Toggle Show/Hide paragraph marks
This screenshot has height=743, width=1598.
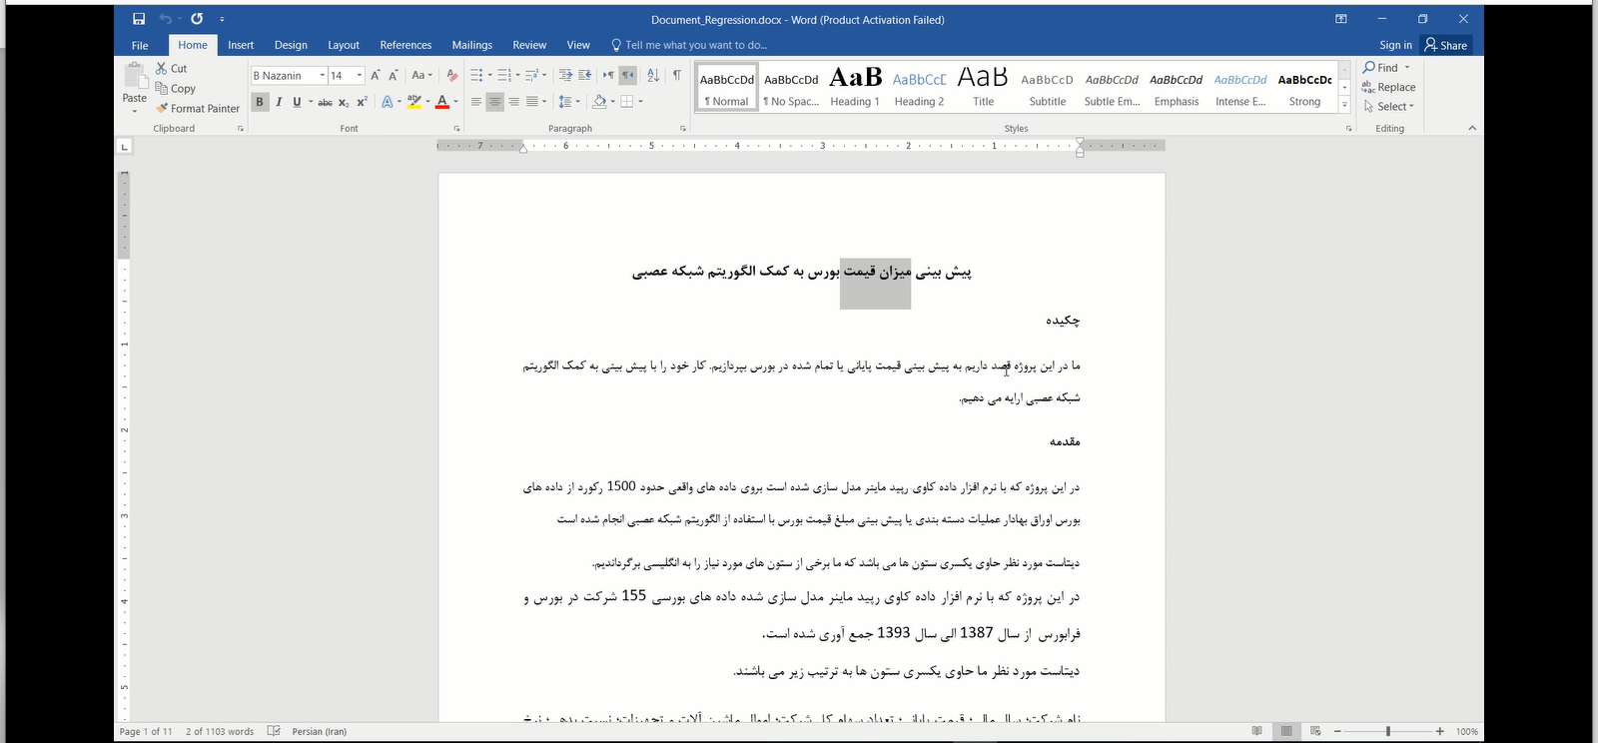point(677,75)
